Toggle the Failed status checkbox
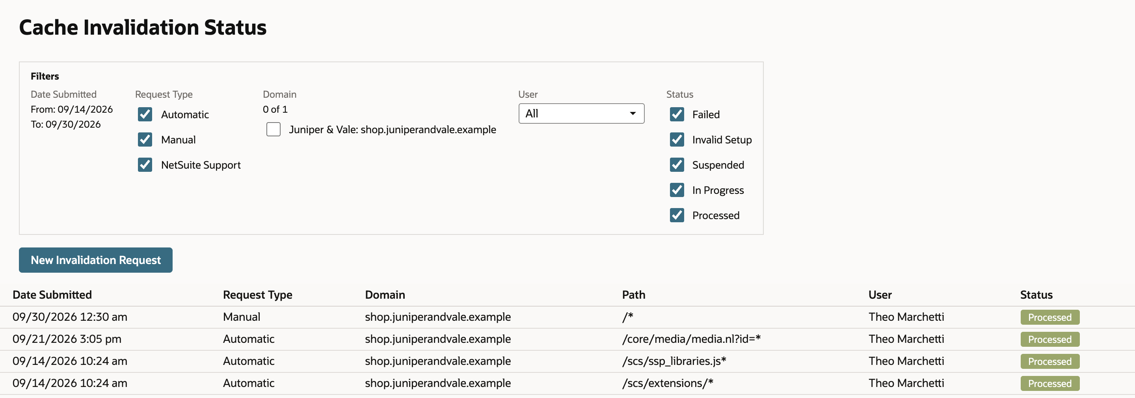 coord(677,115)
